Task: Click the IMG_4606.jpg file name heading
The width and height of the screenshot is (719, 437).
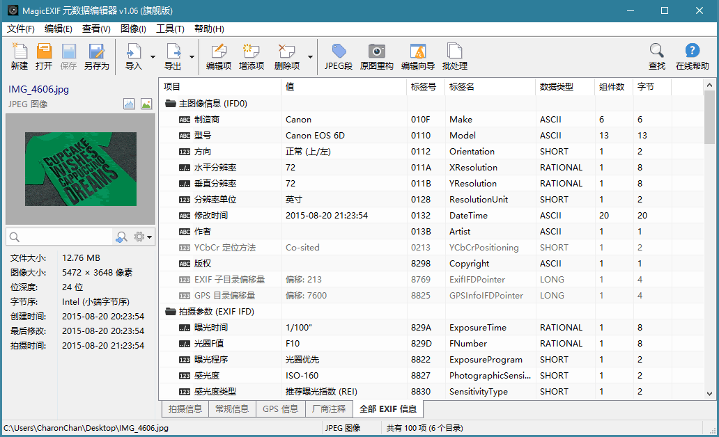Action: (38, 89)
